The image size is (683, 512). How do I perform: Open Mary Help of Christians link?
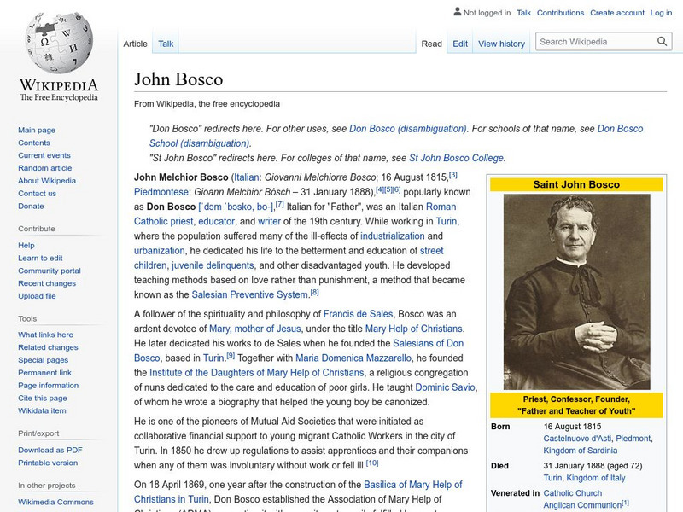tap(414, 329)
